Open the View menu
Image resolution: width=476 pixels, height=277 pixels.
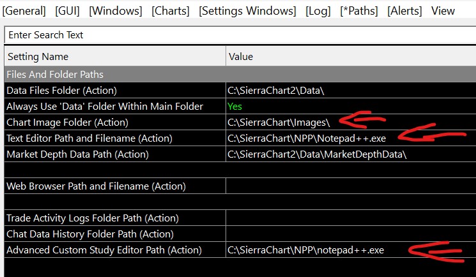tap(443, 11)
